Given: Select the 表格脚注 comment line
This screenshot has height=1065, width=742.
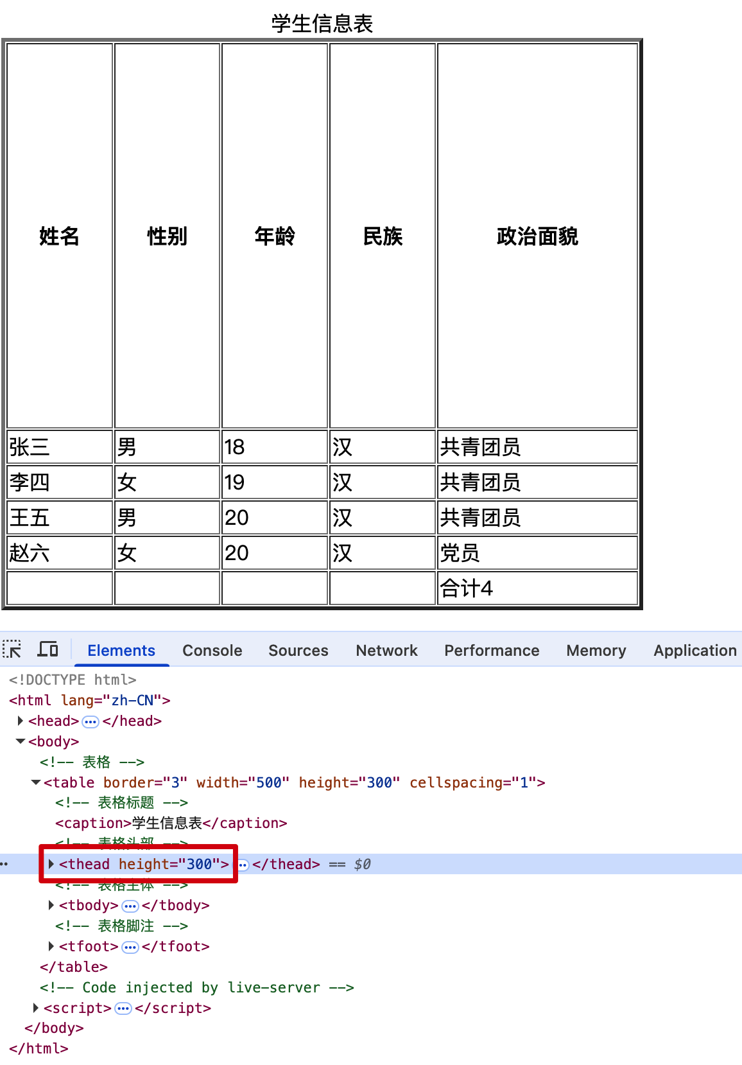Looking at the screenshot, I should tap(122, 926).
